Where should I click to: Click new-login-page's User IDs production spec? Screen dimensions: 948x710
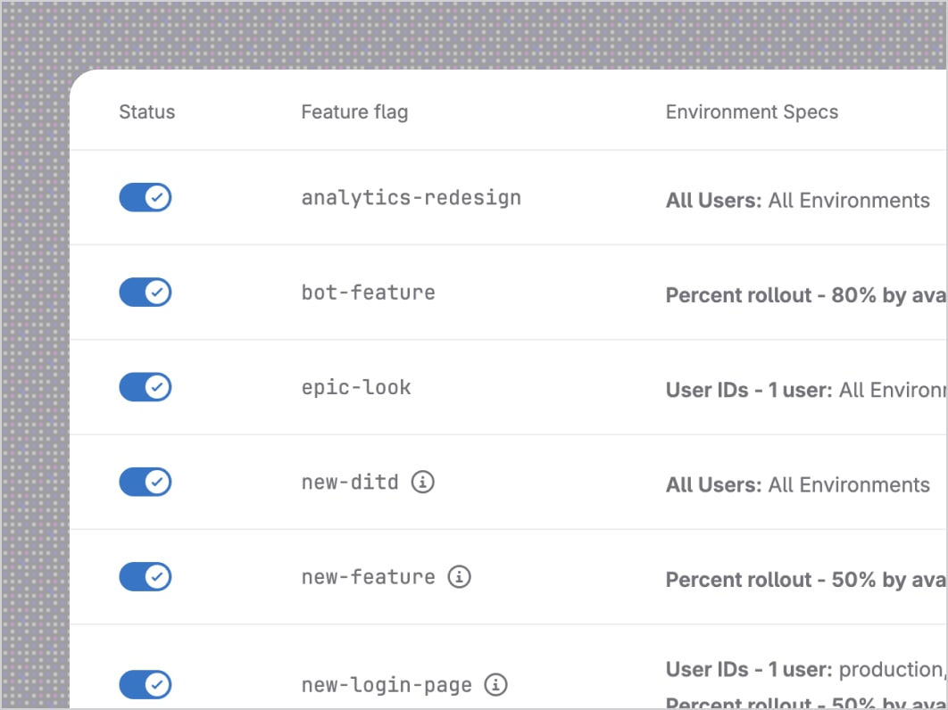click(806, 670)
